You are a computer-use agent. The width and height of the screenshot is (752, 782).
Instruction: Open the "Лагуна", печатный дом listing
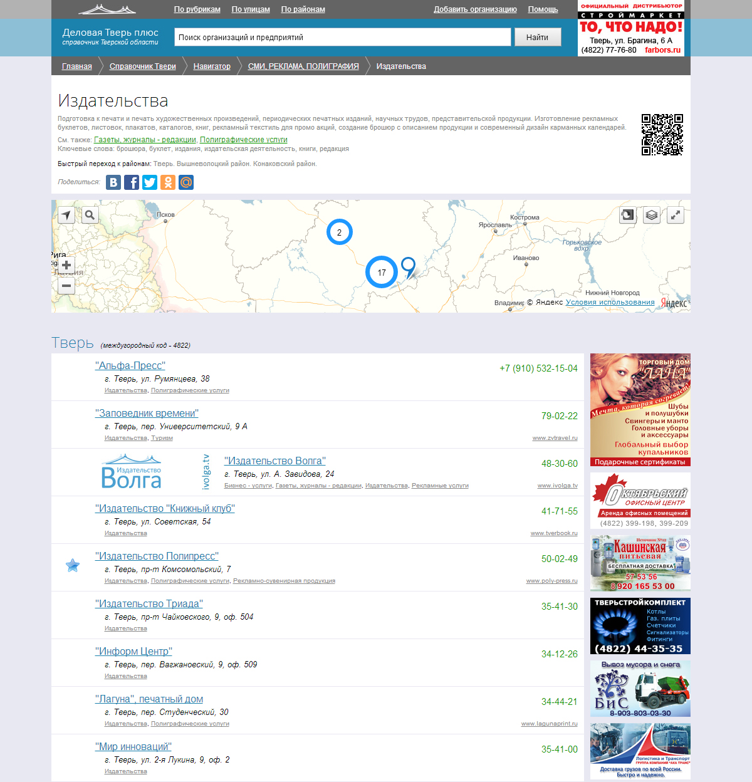[x=149, y=699]
